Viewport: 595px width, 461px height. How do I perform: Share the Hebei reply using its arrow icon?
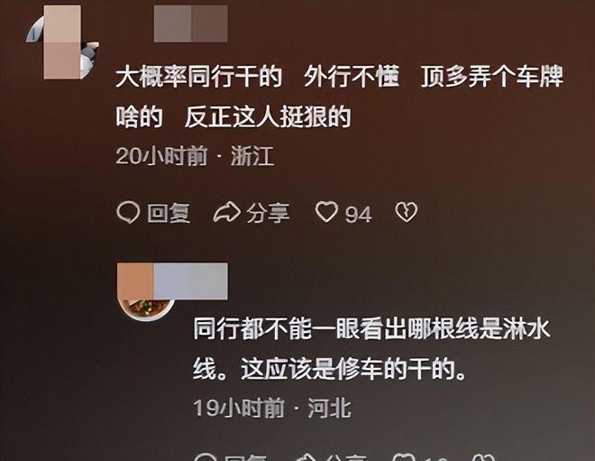[x=306, y=457]
